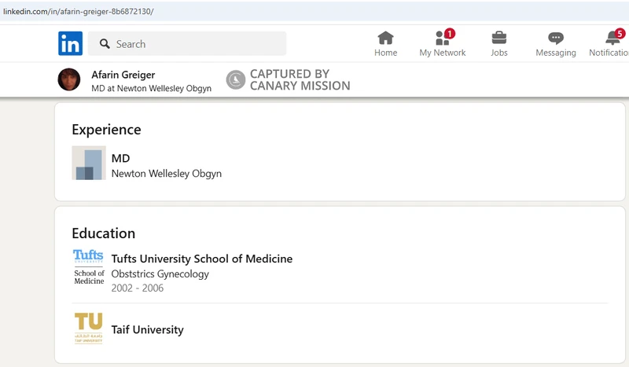629x367 pixels.
Task: Select the Messaging label in navigation
Action: tap(556, 53)
